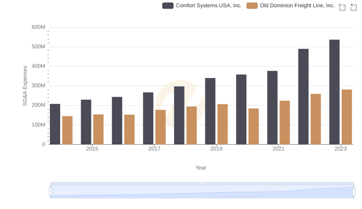This screenshot has width=362, height=209.
Task: Click the restore zoom reset icon
Action: pyautogui.click(x=353, y=7)
